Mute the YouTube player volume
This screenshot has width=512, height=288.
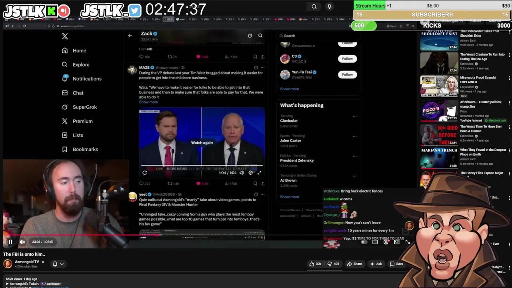22,242
